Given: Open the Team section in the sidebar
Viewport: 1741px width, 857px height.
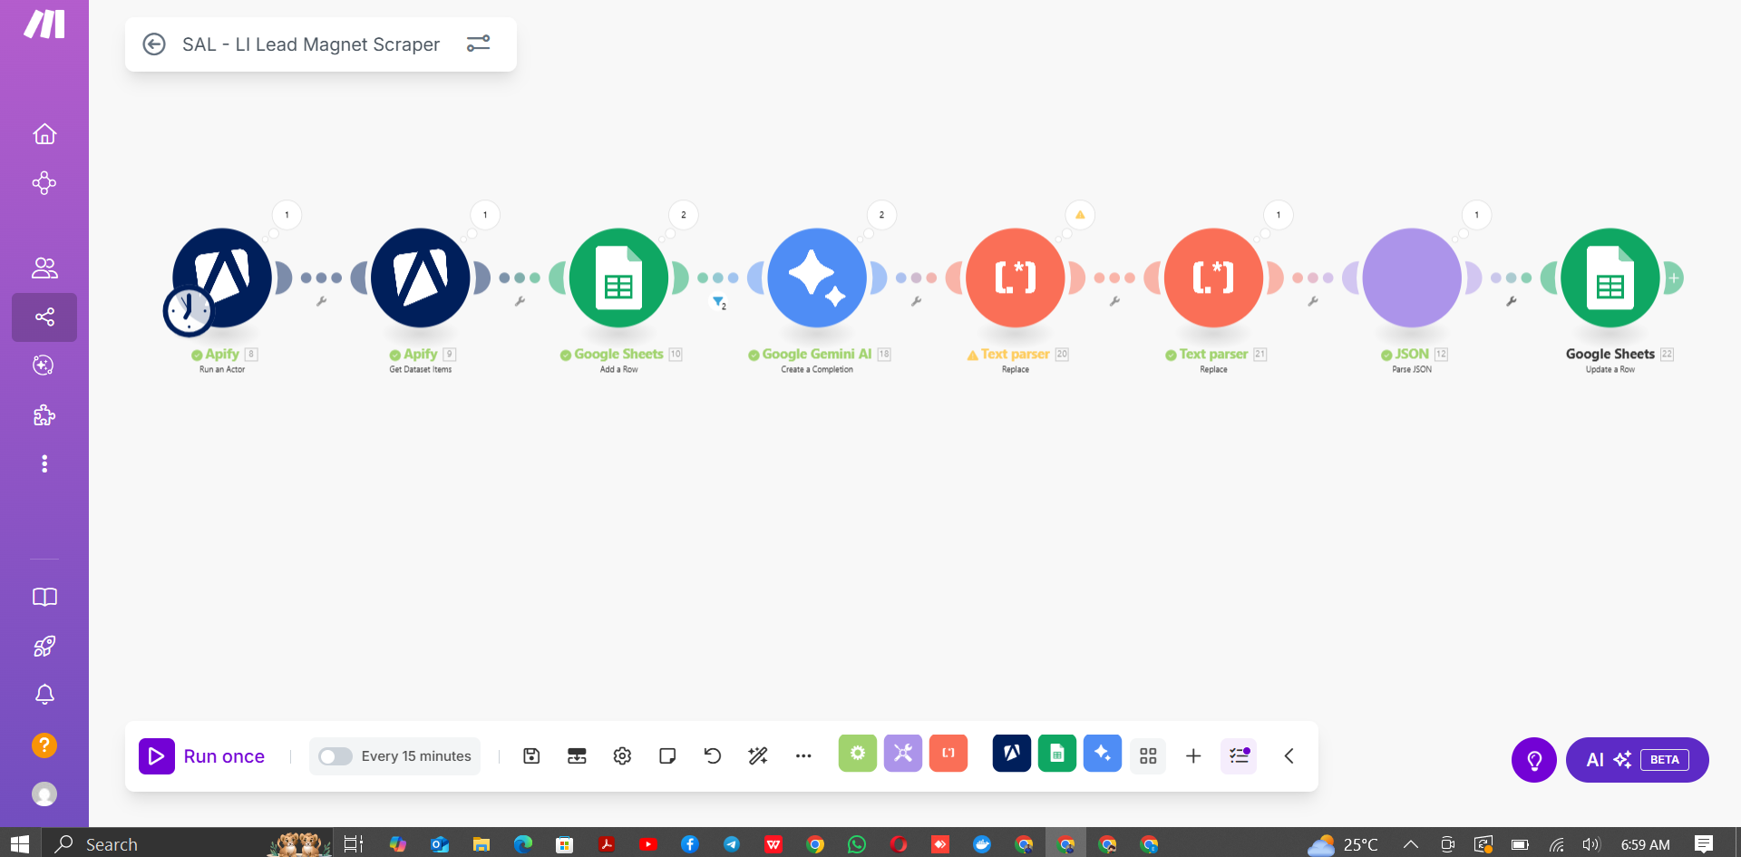Looking at the screenshot, I should [x=44, y=268].
